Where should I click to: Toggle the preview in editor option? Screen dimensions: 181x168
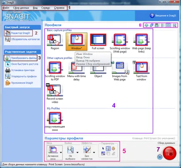coord(108,149)
